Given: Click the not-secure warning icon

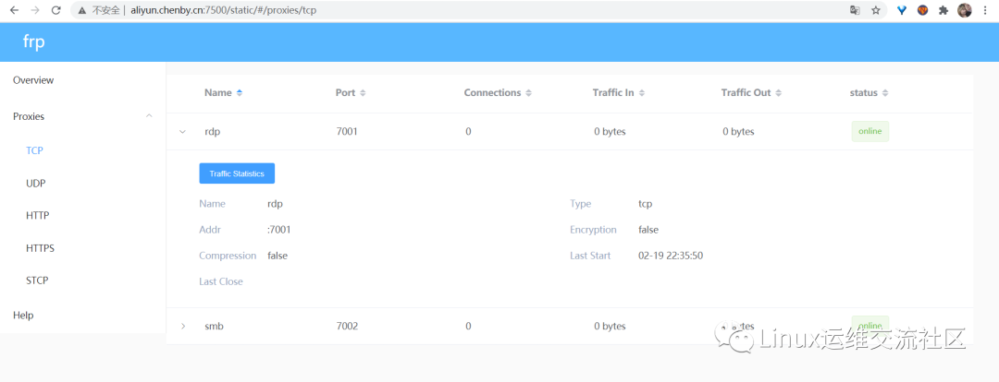Looking at the screenshot, I should (82, 10).
